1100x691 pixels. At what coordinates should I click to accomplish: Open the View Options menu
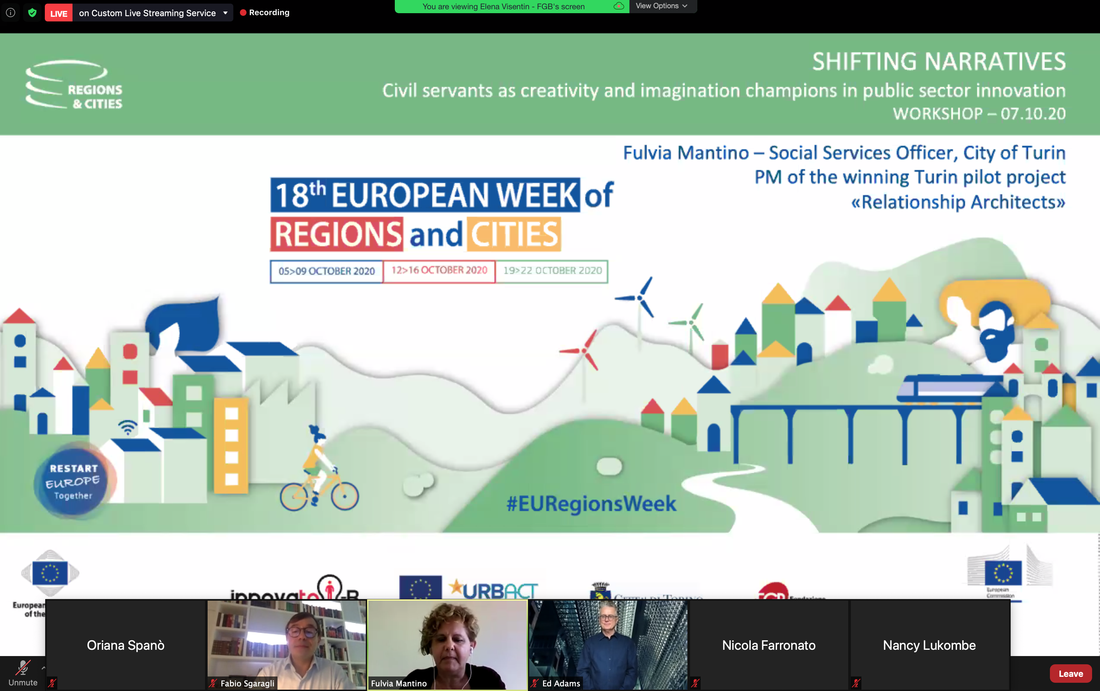[662, 6]
